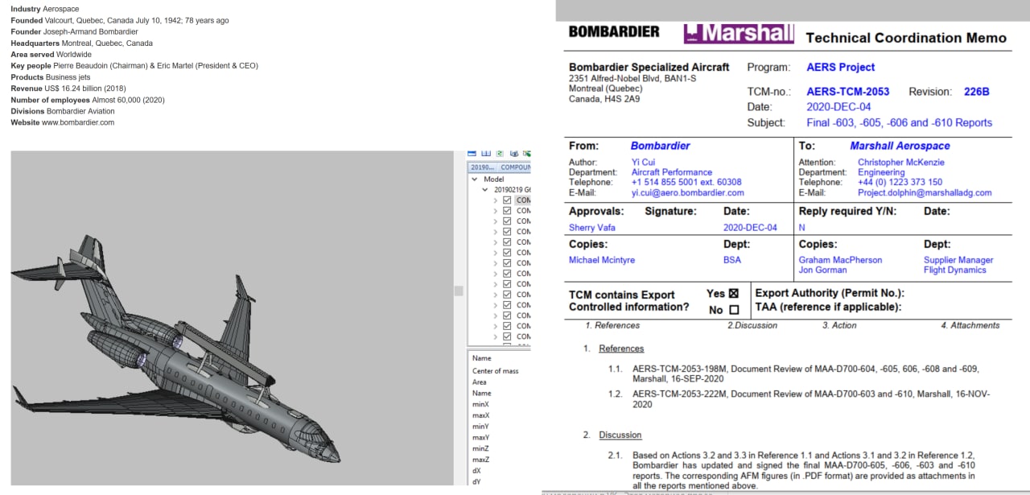Click approver name 'Sherry Vafa'

coord(593,228)
